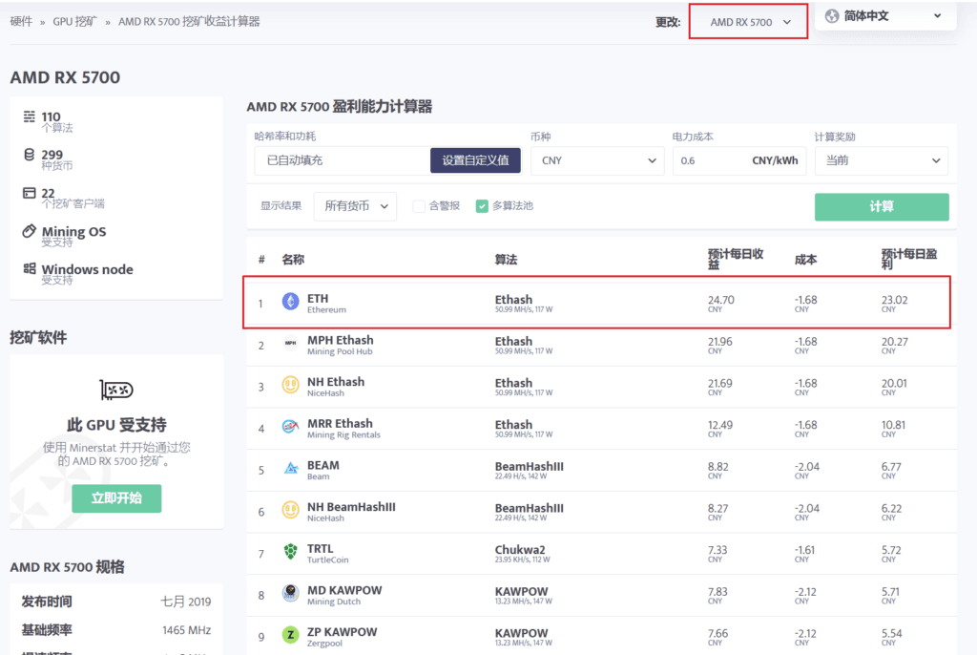Open the AMD RX 5700 hardware dropdown
The image size is (977, 655).
click(x=749, y=22)
